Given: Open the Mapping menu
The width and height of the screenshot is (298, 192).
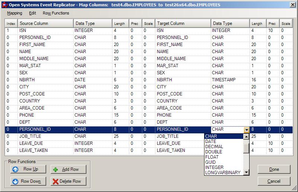Looking at the screenshot, I should [15, 13].
